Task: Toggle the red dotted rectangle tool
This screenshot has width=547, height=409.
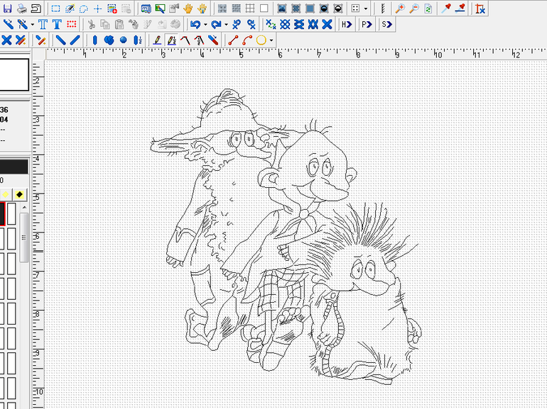Action: point(71,24)
